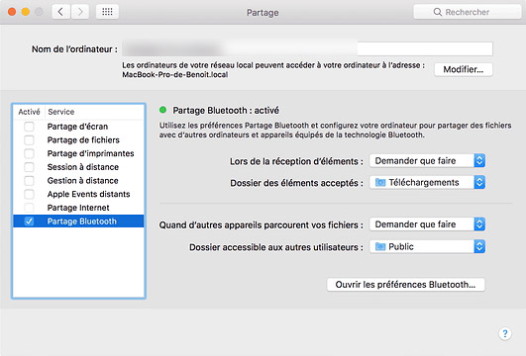Click in the Rechercher search field

coord(468,12)
